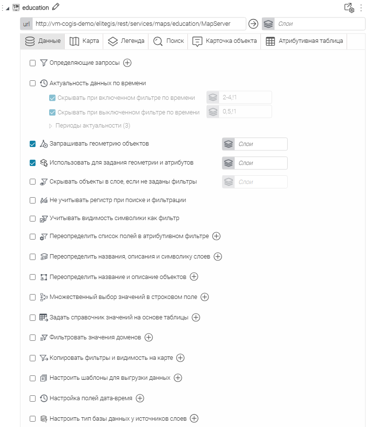The height and width of the screenshot is (427, 368).
Task: Enable Актуальность данных по времени checkbox
Action: click(33, 83)
